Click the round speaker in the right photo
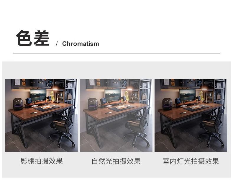 tap(168, 104)
